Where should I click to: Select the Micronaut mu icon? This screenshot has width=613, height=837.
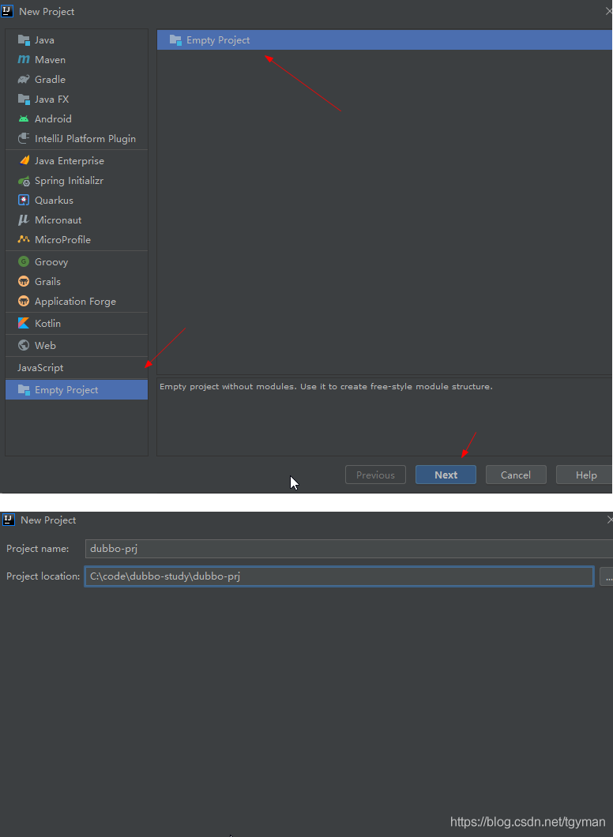pyautogui.click(x=24, y=220)
